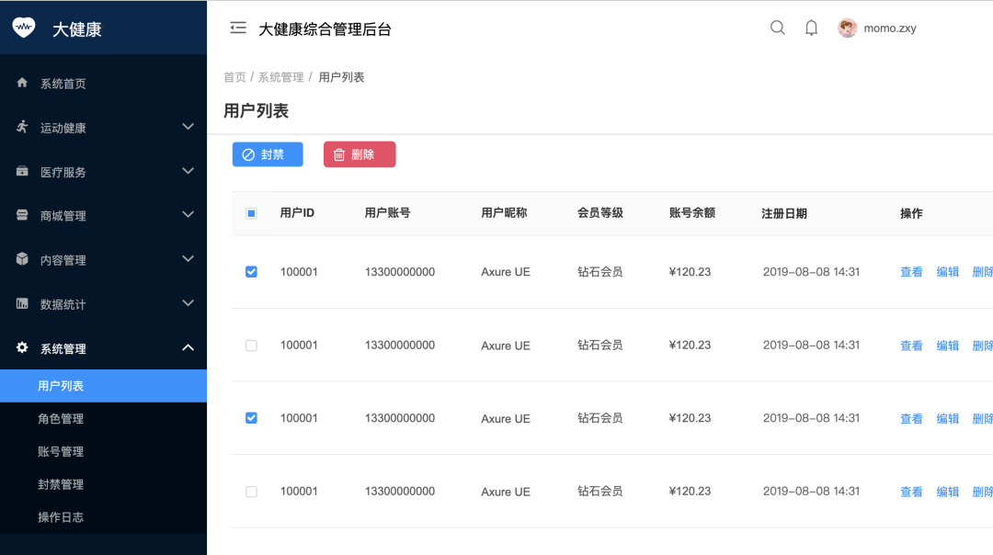Expand the 商城管理 menu chevron
993x555 pixels.
pos(188,215)
